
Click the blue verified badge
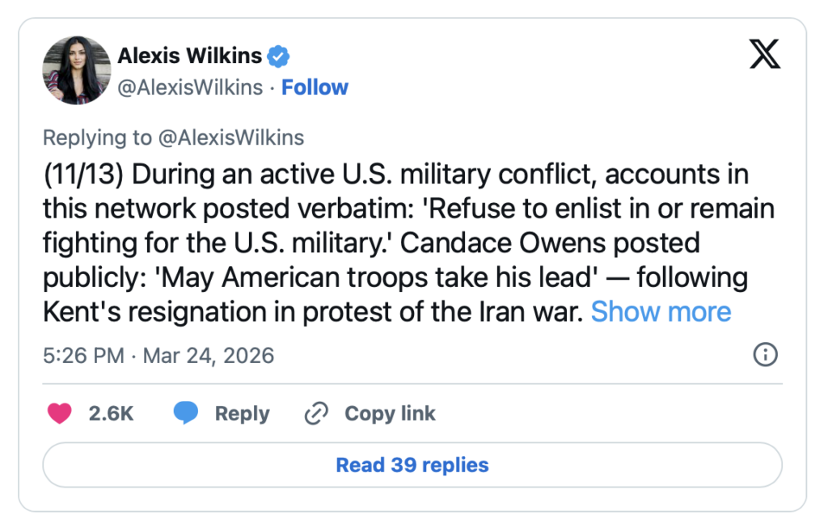[279, 56]
